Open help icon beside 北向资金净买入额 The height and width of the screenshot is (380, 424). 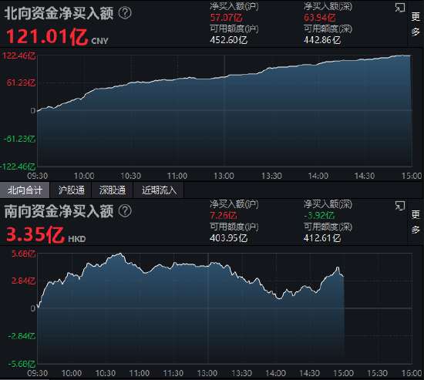pyautogui.click(x=125, y=12)
